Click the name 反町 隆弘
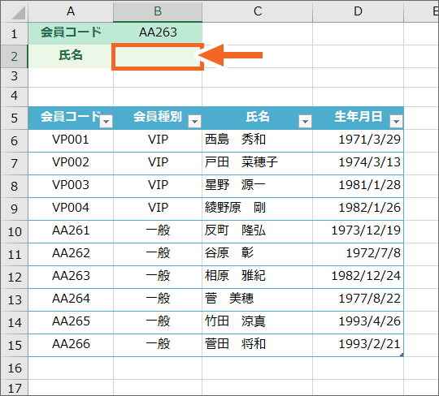The width and height of the screenshot is (439, 396). click(x=235, y=230)
